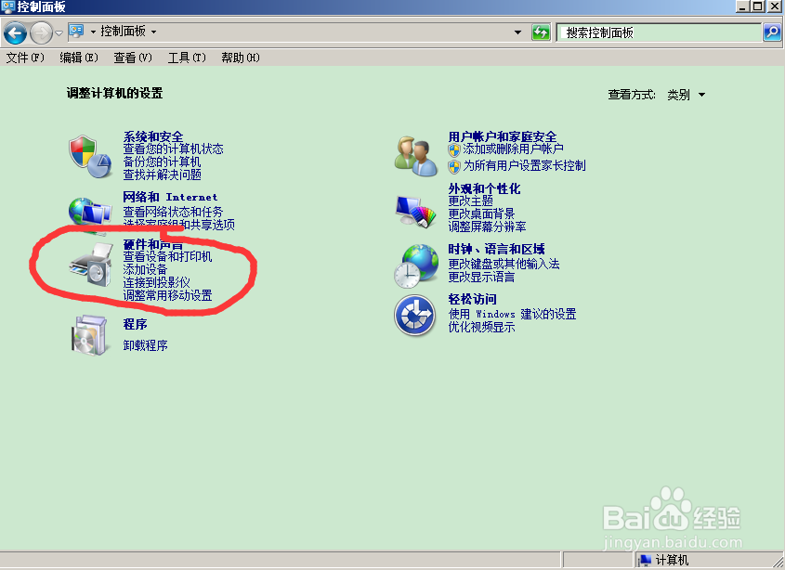Click the 调整屏幕分辨率 link
The height and width of the screenshot is (570, 785).
click(487, 227)
